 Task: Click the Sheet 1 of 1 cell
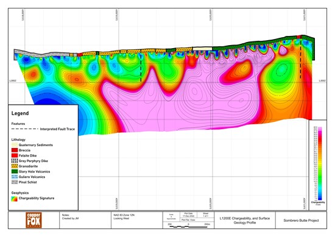[205, 215]
